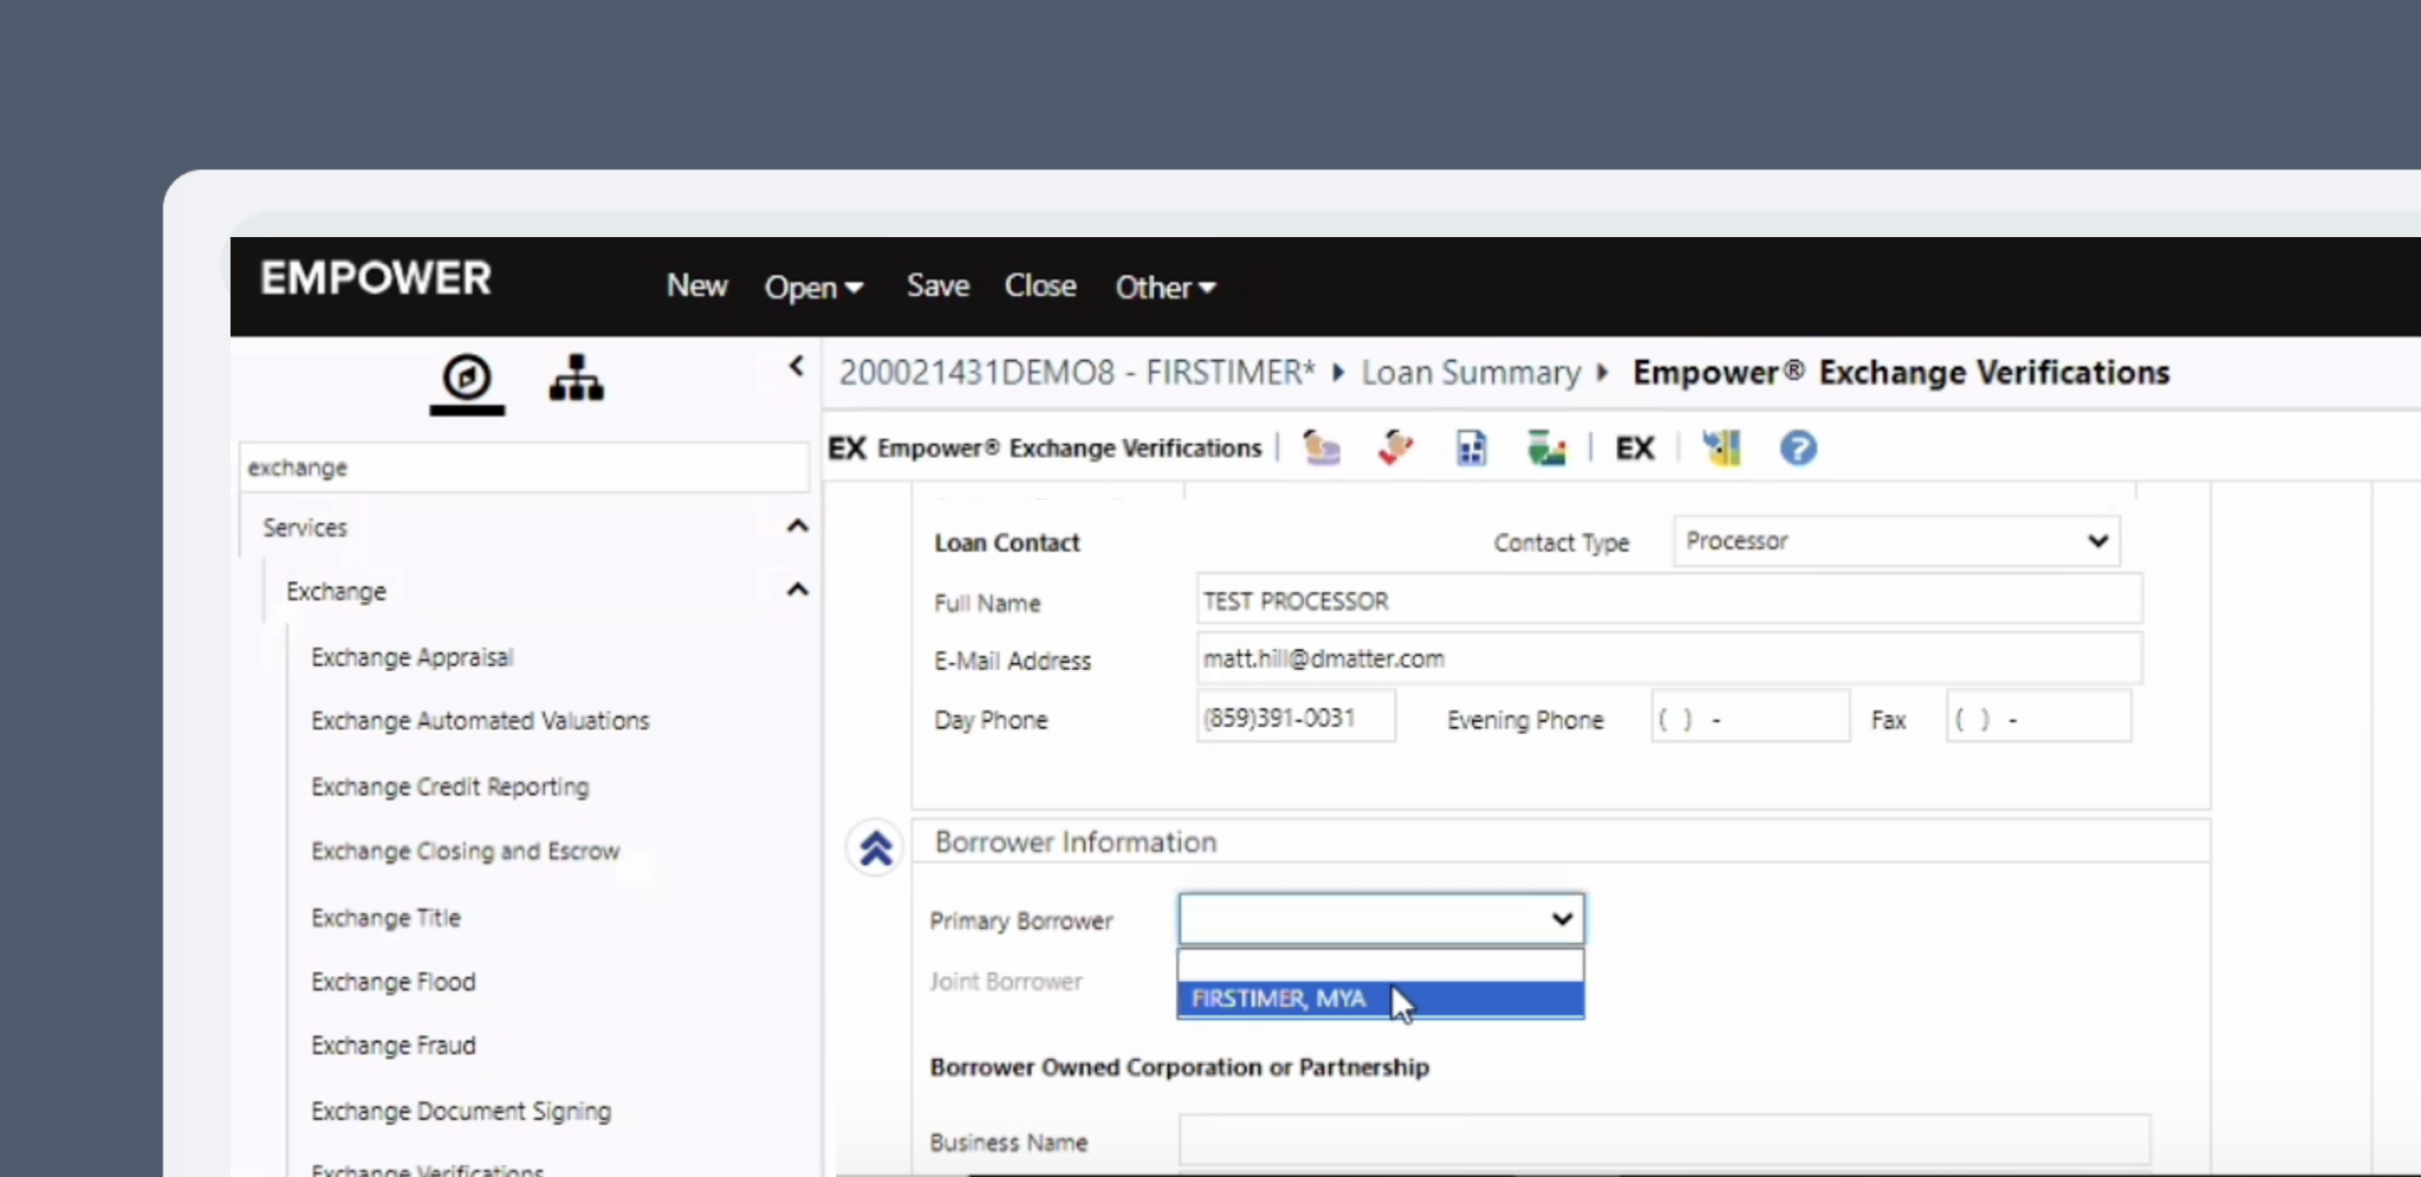
Task: Collapse the Exchange section
Action: coord(797,590)
